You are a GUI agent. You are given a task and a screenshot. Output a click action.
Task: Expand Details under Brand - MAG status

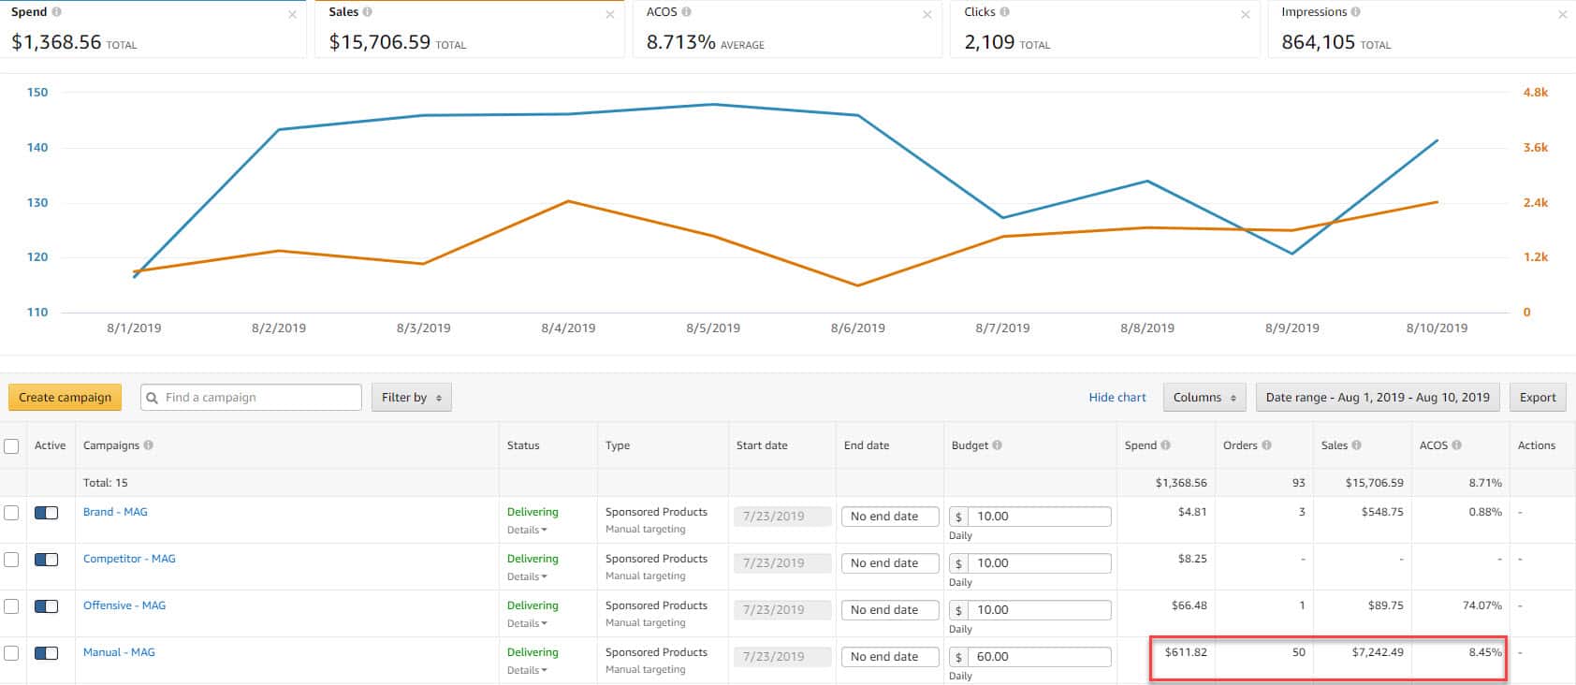(527, 530)
